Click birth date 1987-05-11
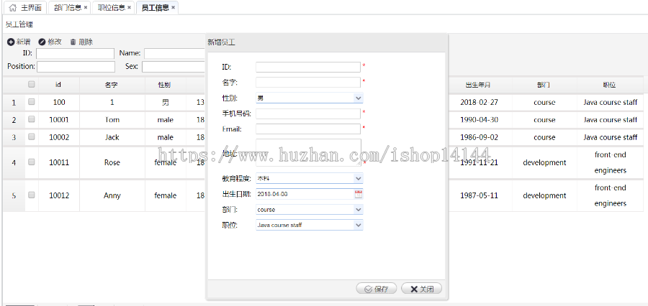This screenshot has width=648, height=306. point(479,195)
